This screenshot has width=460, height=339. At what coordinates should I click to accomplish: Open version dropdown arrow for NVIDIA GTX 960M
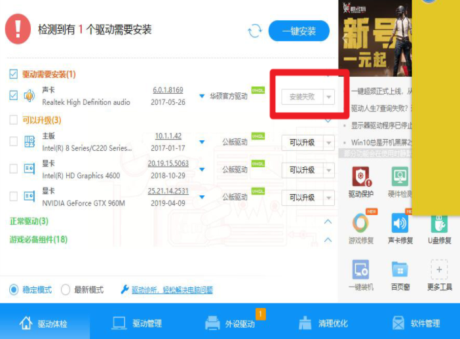[x=202, y=197]
